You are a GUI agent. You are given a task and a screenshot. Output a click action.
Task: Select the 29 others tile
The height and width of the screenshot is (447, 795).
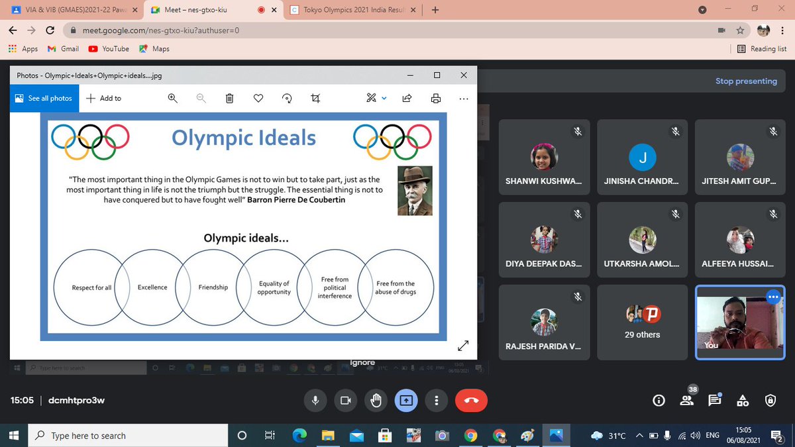(642, 323)
